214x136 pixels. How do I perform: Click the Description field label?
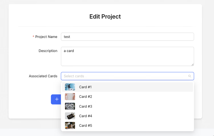point(48,51)
